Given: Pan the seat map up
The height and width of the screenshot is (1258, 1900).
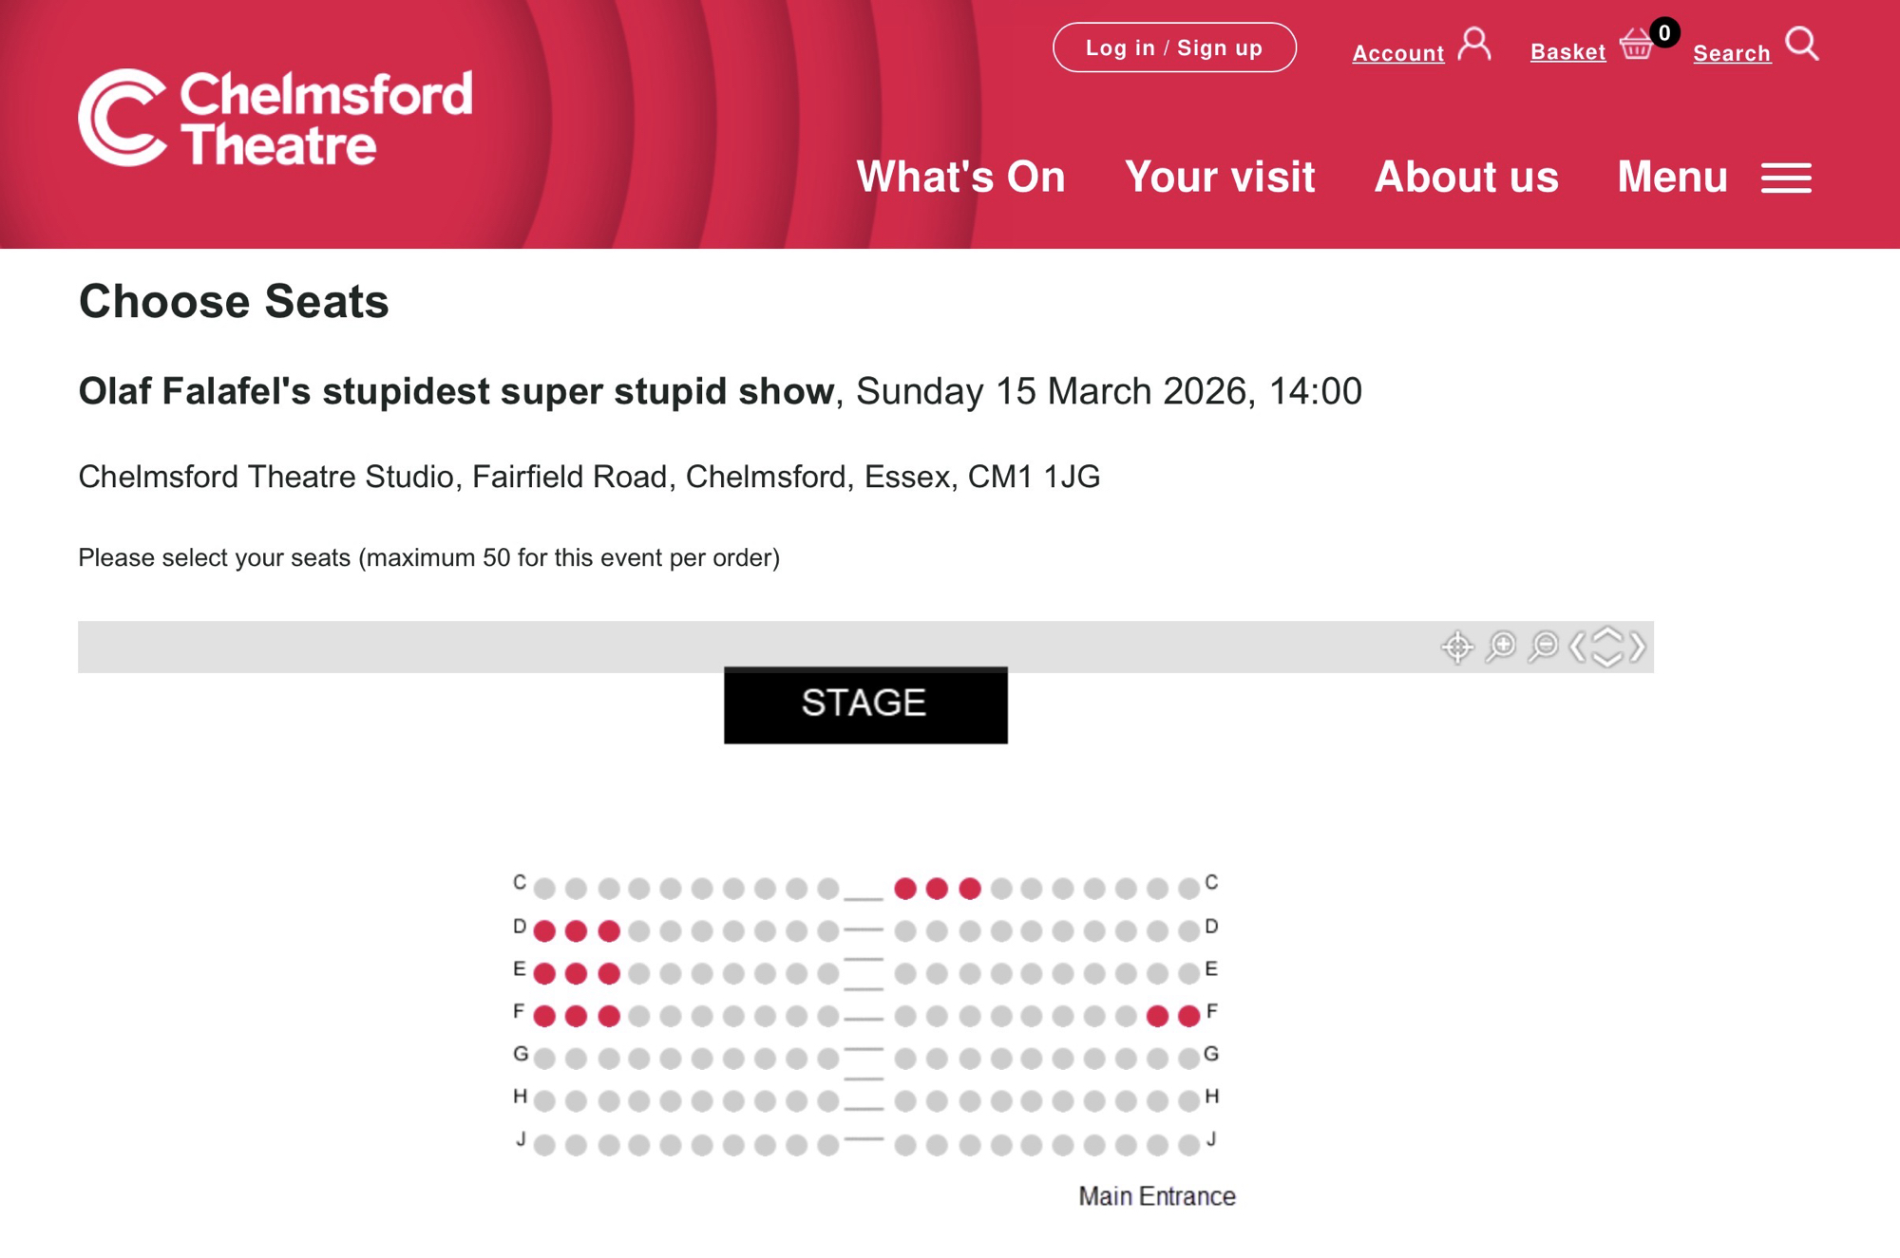Looking at the screenshot, I should click(1607, 633).
